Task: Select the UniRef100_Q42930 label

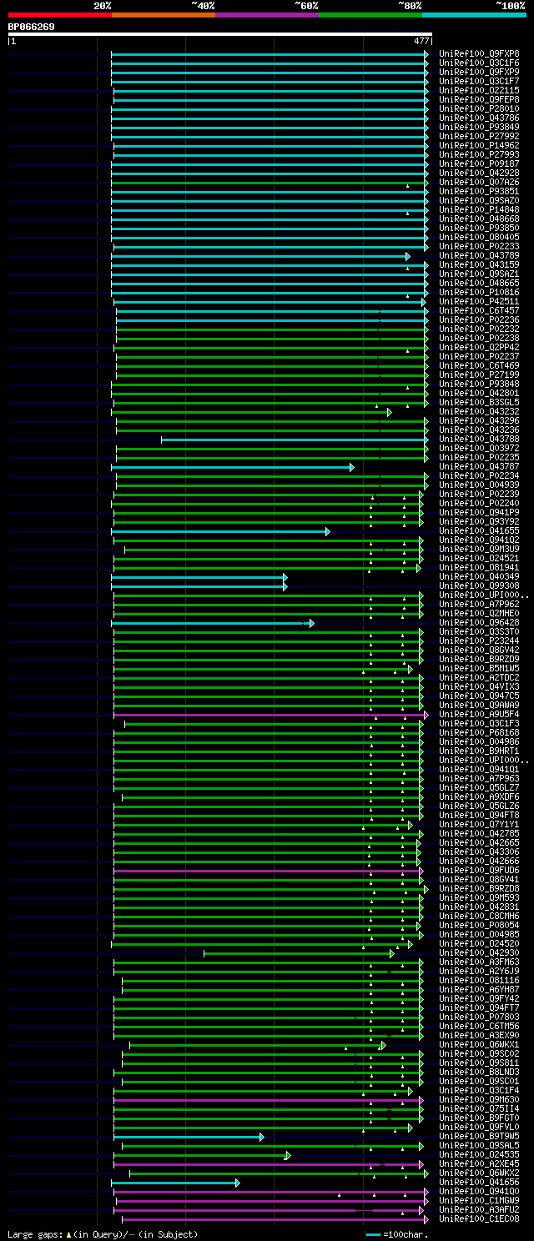Action: point(479,953)
